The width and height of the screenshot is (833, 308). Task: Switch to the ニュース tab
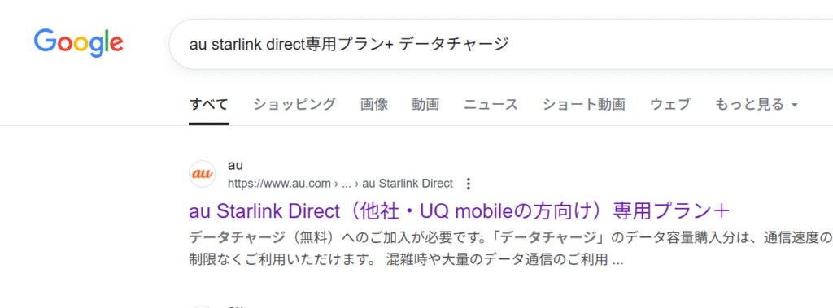491,105
